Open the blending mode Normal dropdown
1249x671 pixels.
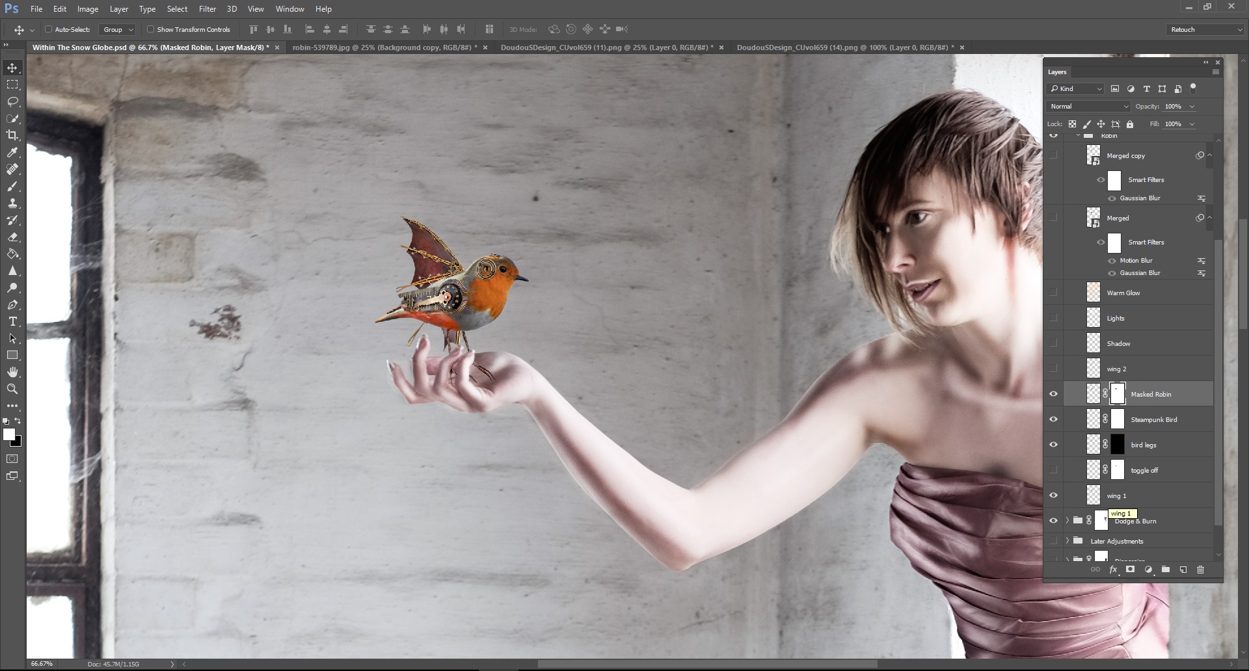point(1088,106)
